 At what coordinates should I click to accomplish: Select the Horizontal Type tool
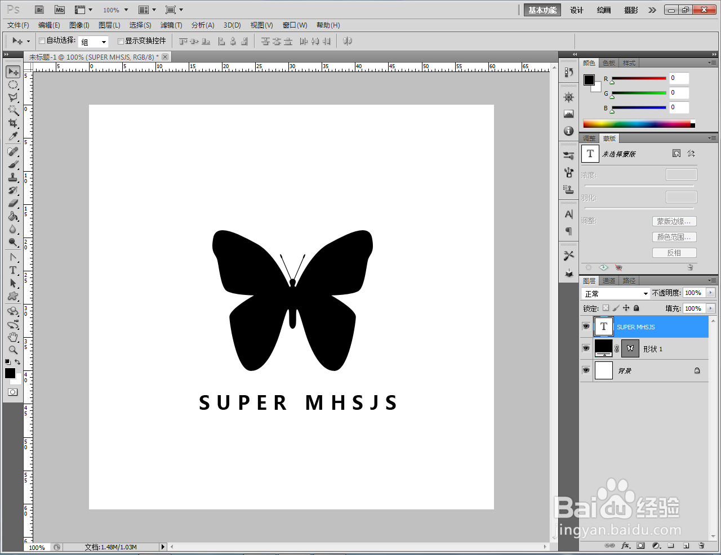click(13, 270)
